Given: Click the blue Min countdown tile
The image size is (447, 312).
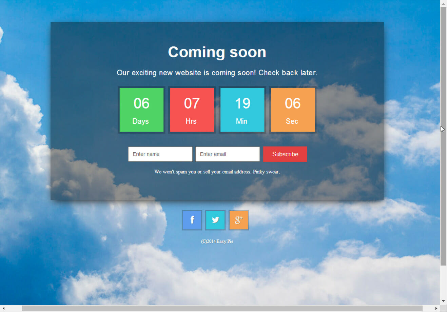Looking at the screenshot, I should point(242,110).
